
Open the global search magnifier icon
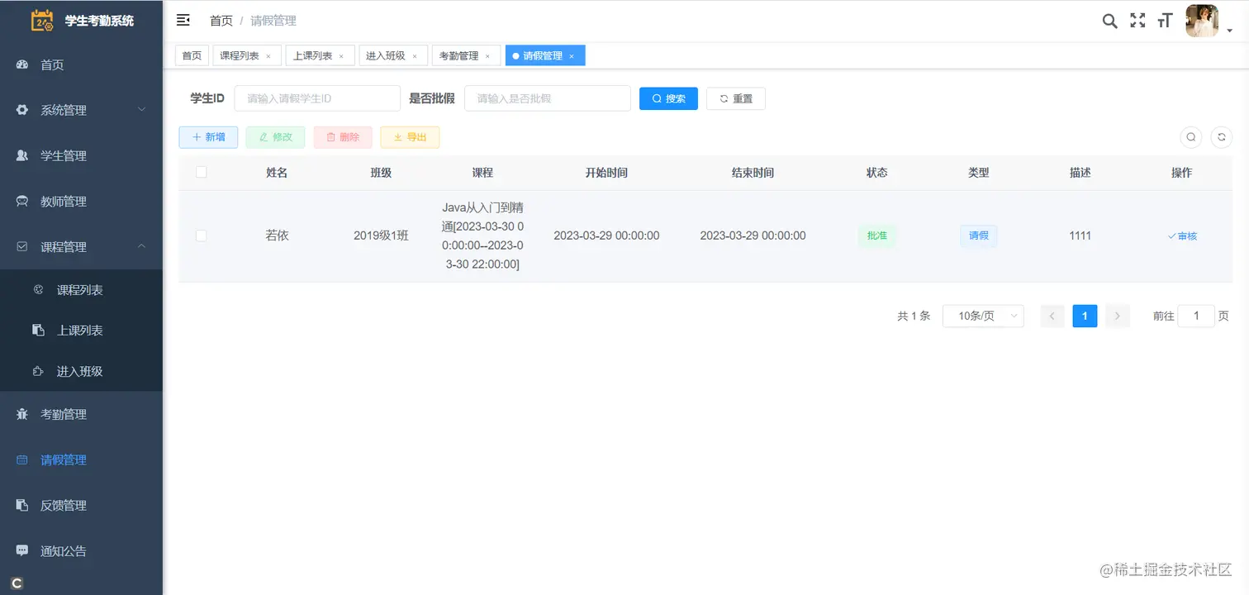[x=1109, y=21]
